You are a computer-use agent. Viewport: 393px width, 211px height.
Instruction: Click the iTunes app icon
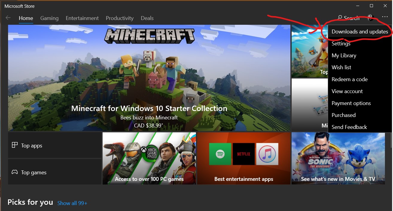coord(267,154)
